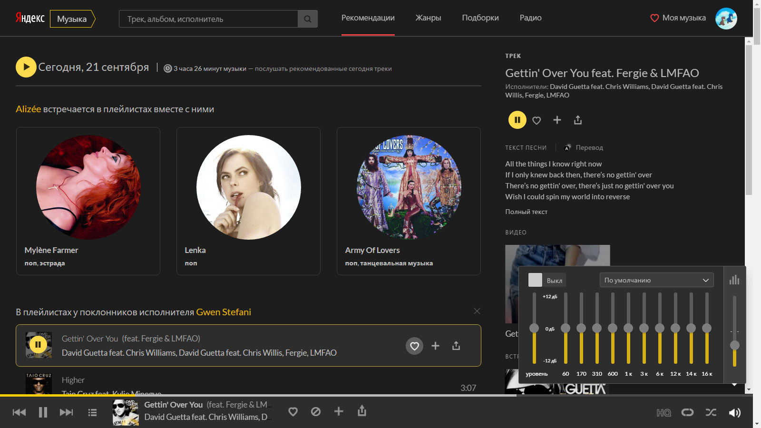Viewport: 761px width, 428px height.
Task: Dislike current track with the ban icon
Action: click(316, 411)
